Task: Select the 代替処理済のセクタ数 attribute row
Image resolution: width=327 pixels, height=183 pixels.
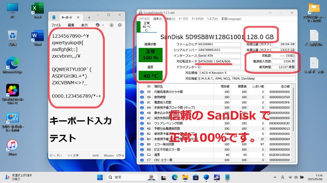Action: pyautogui.click(x=216, y=92)
